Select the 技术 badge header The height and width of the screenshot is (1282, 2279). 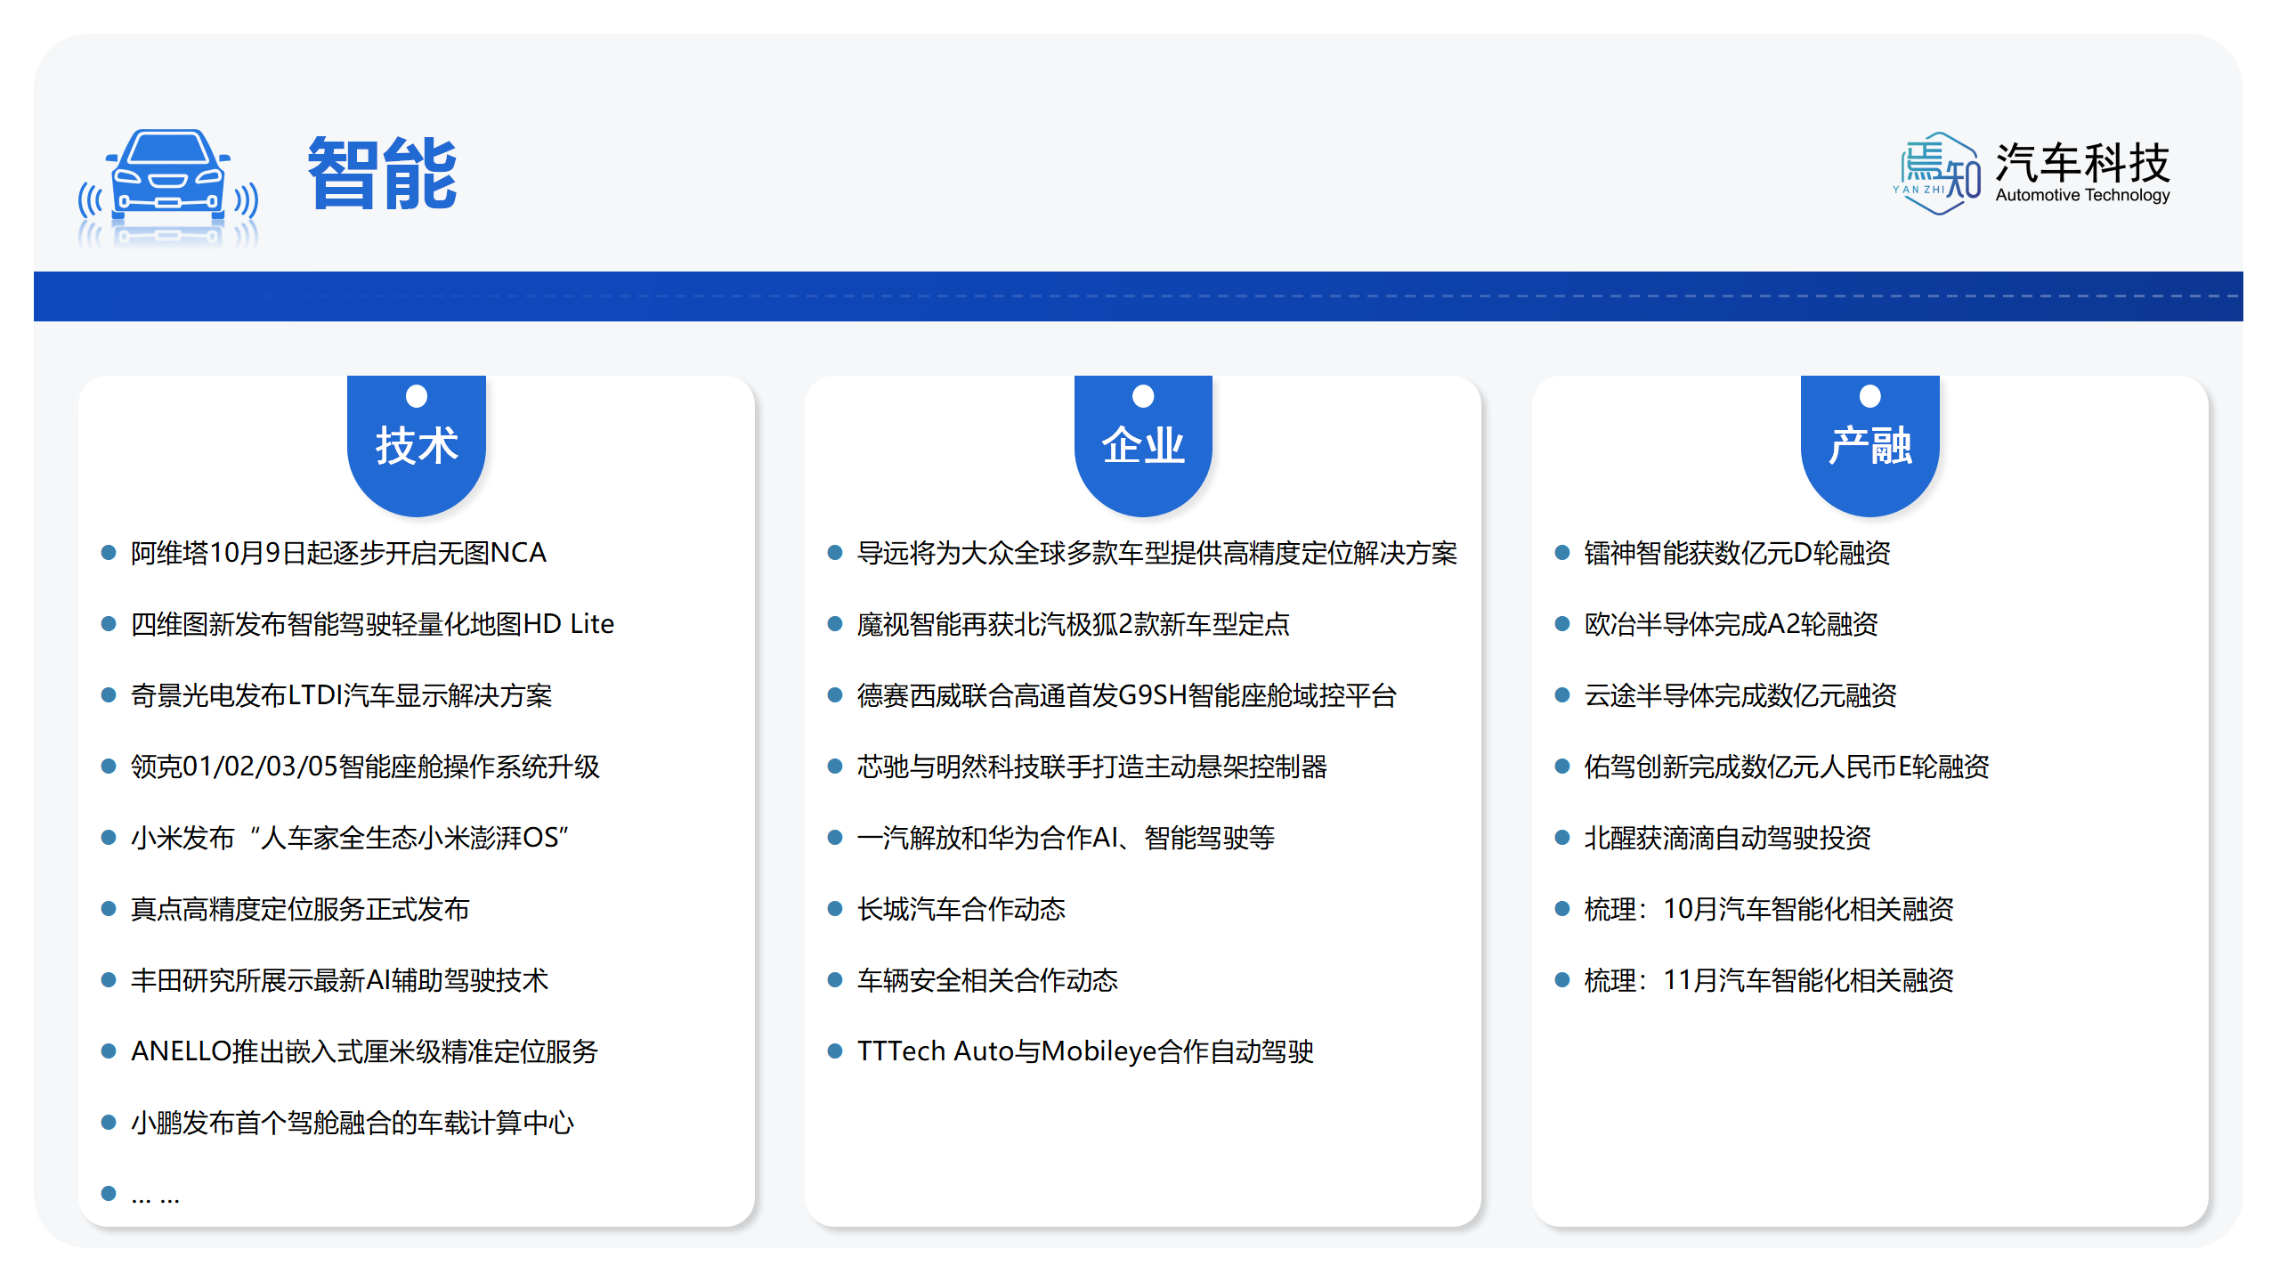click(417, 445)
